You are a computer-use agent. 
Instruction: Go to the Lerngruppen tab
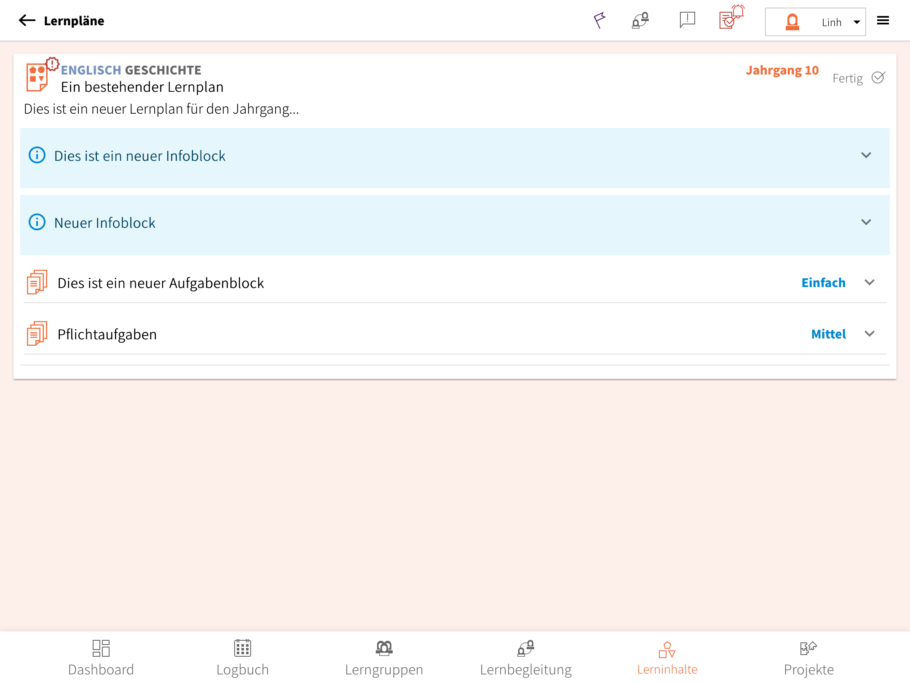click(384, 658)
